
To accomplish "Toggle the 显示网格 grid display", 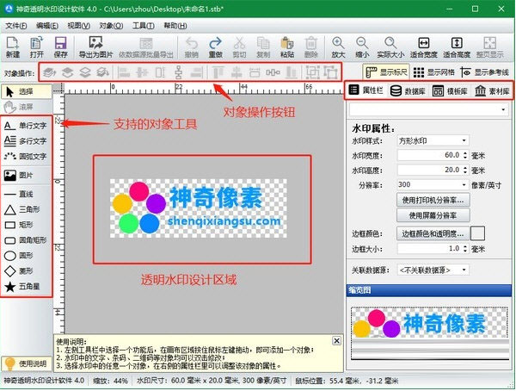I will point(440,73).
